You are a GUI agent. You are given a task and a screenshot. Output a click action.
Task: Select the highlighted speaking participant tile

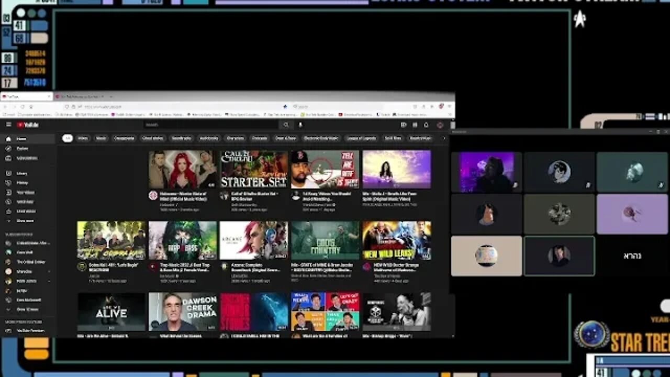click(x=559, y=256)
